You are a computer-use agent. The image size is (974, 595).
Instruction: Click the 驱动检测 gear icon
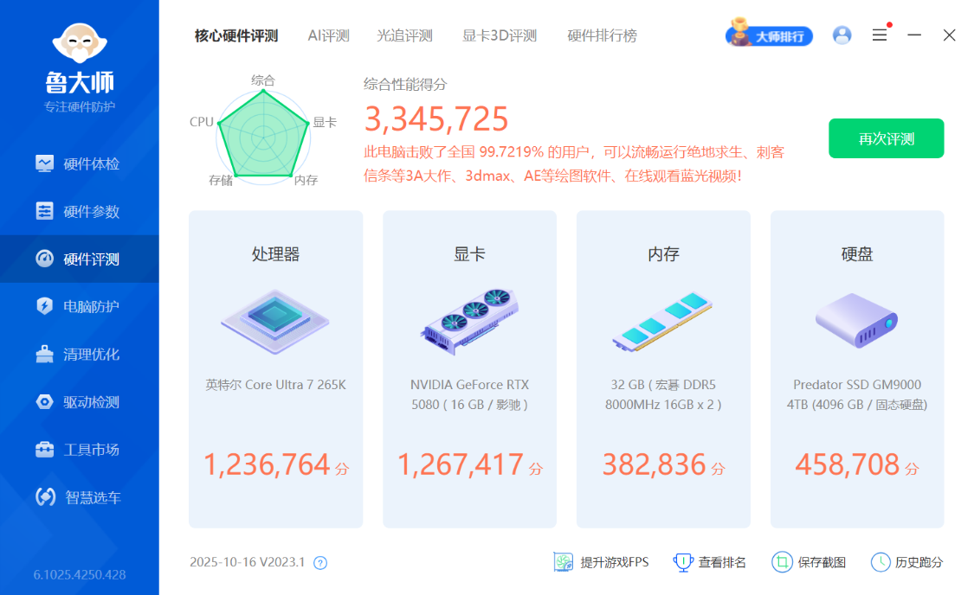click(x=45, y=401)
